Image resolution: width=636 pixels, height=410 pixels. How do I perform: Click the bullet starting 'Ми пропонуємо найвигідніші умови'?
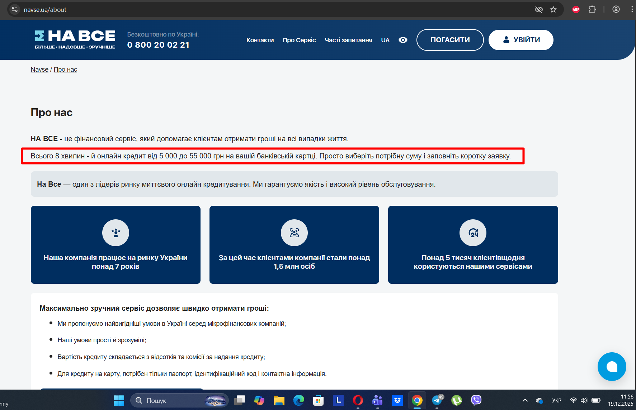(171, 324)
